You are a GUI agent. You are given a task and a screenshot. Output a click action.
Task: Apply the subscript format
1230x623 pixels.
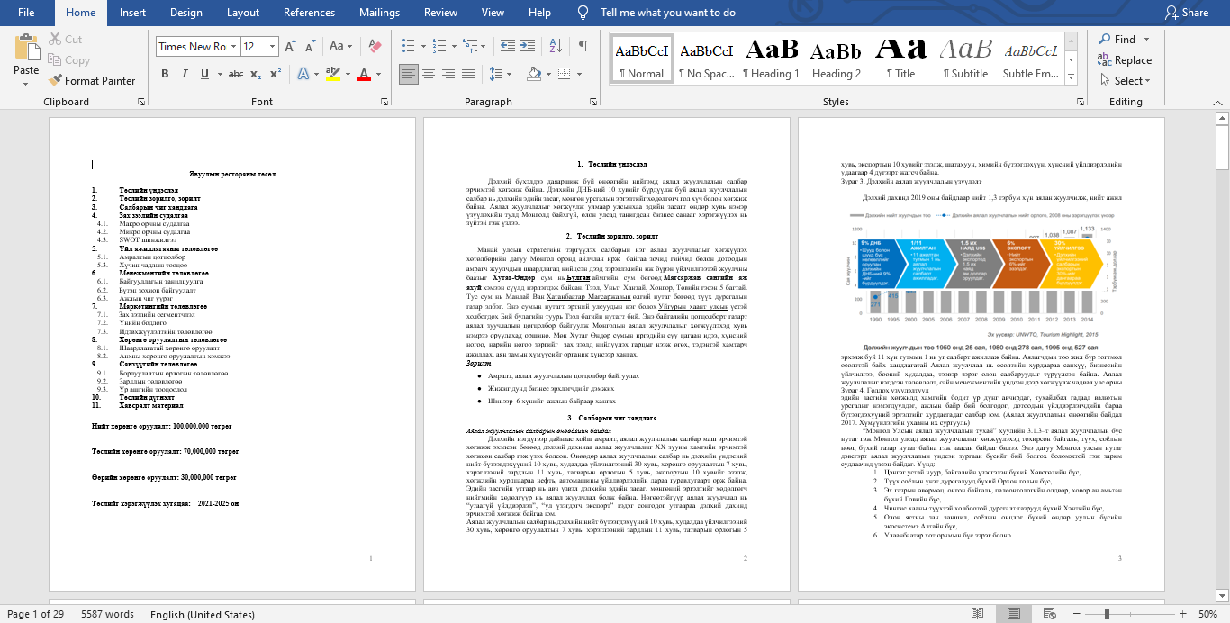pos(256,74)
